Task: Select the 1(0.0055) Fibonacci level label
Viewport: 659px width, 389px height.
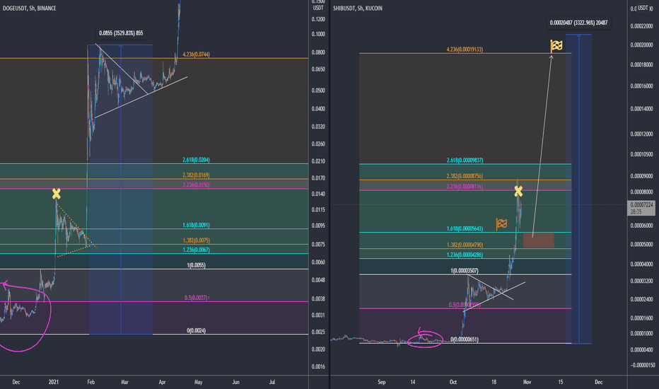Action: tap(197, 265)
